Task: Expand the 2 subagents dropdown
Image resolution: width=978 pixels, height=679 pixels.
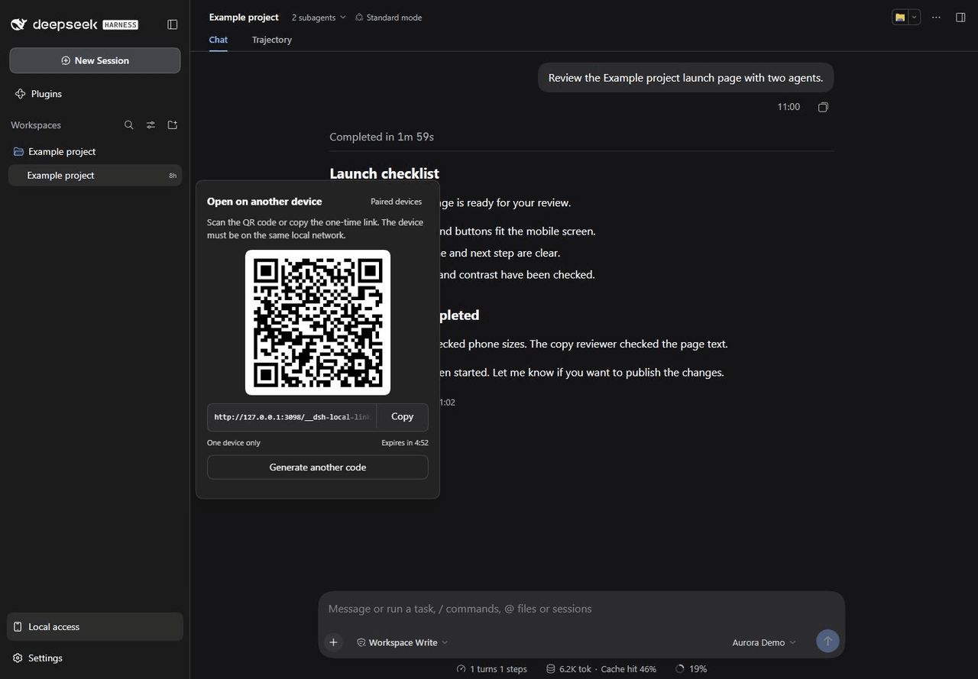Action: pos(319,18)
